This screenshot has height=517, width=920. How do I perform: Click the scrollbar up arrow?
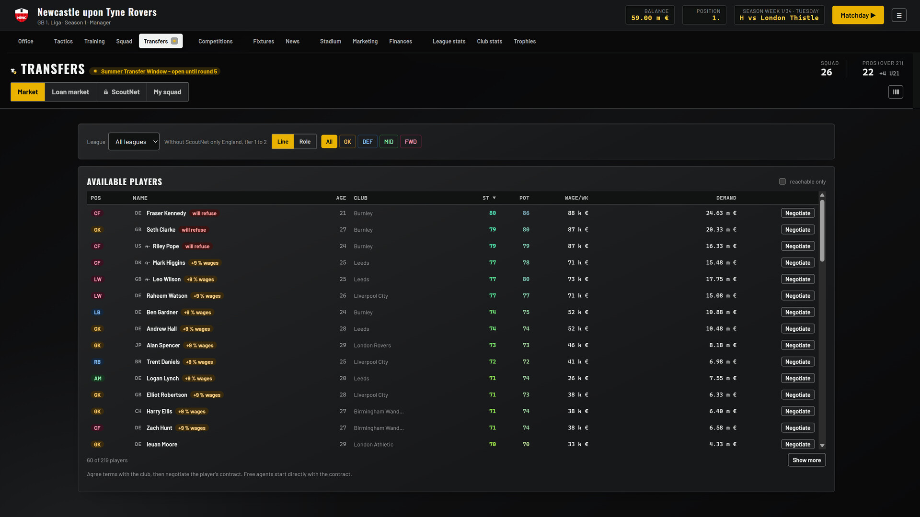click(x=822, y=195)
